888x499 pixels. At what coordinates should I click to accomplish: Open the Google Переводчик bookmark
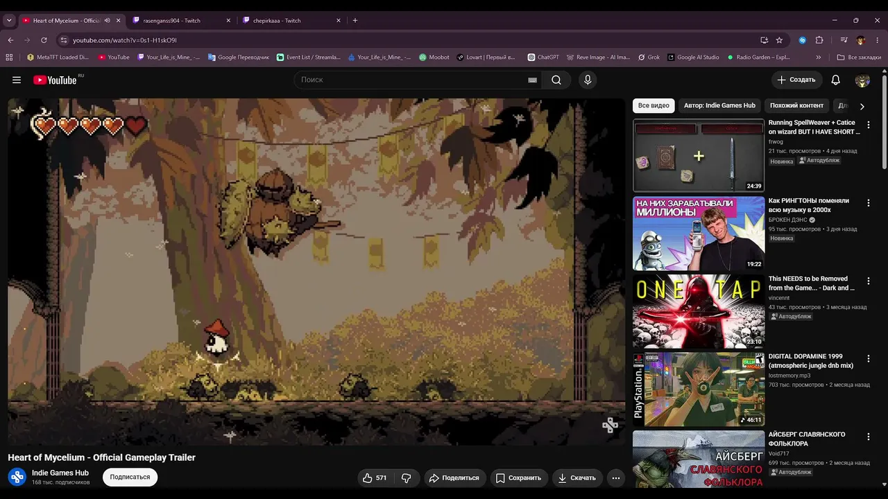[x=238, y=58]
